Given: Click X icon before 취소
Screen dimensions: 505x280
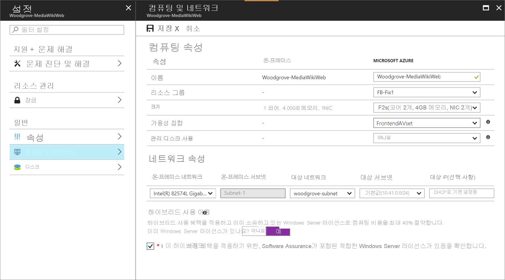Looking at the screenshot, I should (177, 28).
